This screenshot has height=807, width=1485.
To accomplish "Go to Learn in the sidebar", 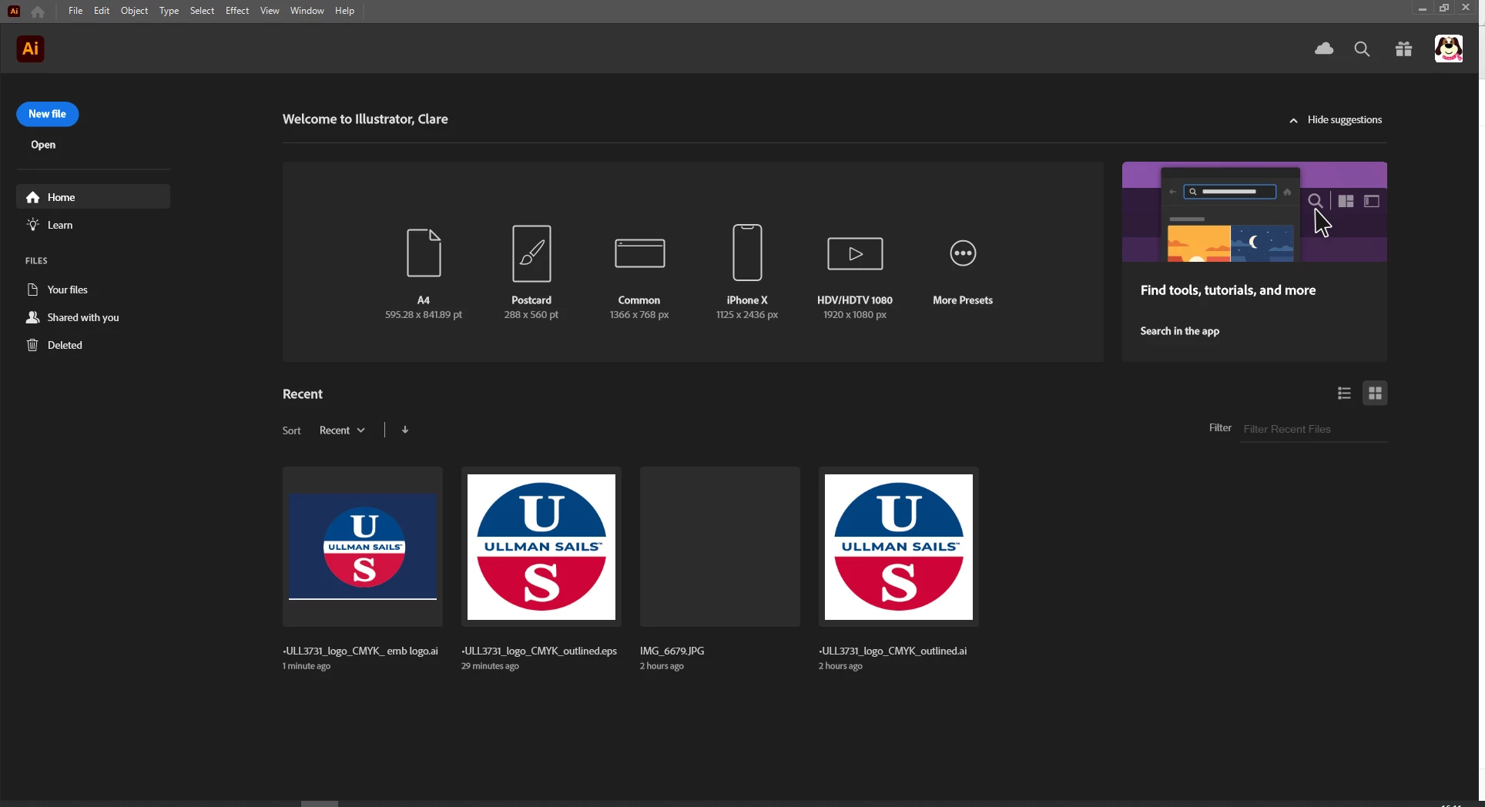I will pos(93,225).
